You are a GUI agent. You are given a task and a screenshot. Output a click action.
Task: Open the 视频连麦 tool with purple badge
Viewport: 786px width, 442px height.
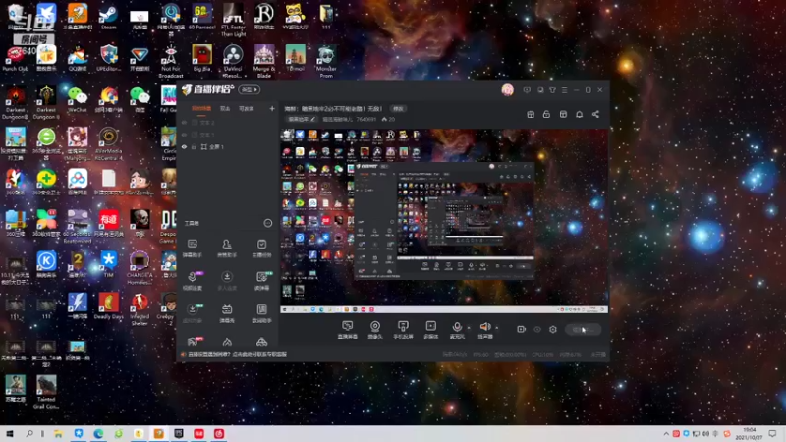point(192,281)
